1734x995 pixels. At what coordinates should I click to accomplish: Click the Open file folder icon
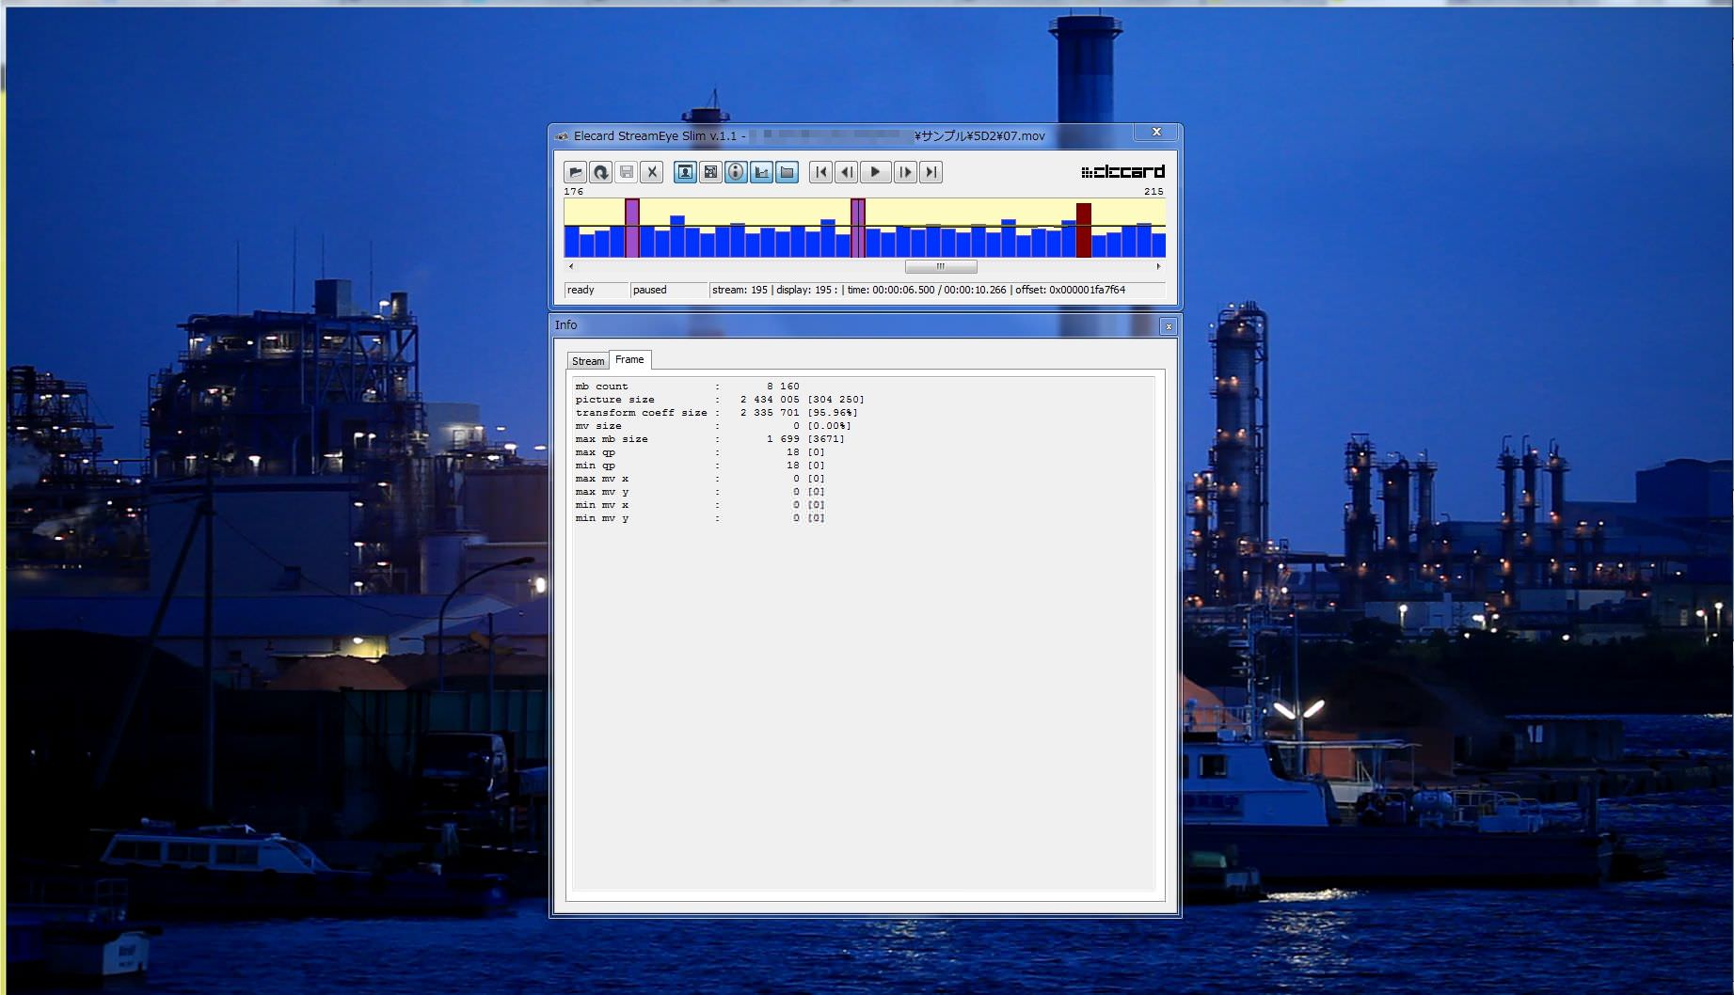click(575, 172)
